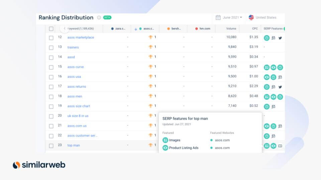
Task: Click the calendar icon by June 2021
Action: [x=218, y=18]
